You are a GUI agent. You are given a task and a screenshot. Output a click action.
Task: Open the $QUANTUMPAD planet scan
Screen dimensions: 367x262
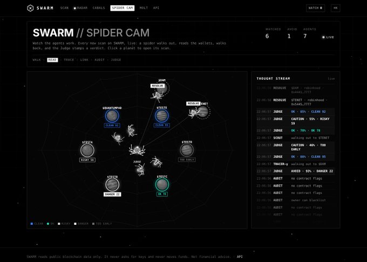(x=112, y=116)
